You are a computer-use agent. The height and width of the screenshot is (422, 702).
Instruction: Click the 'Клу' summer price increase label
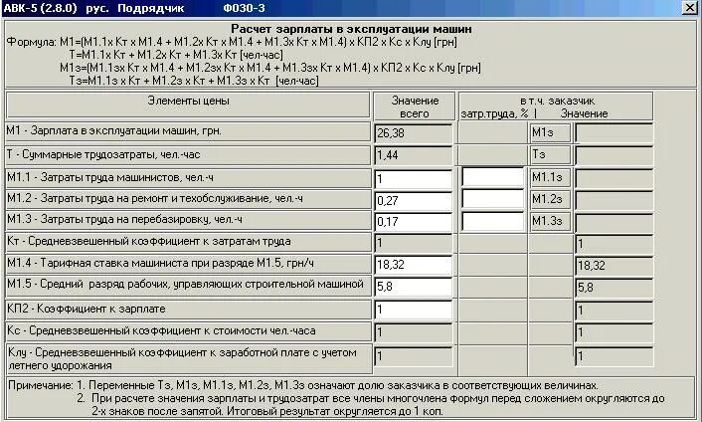(189, 359)
